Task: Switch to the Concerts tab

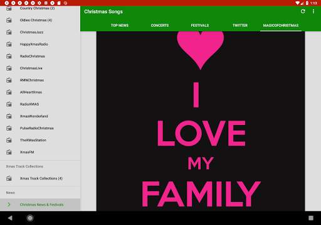Action: [x=160, y=26]
